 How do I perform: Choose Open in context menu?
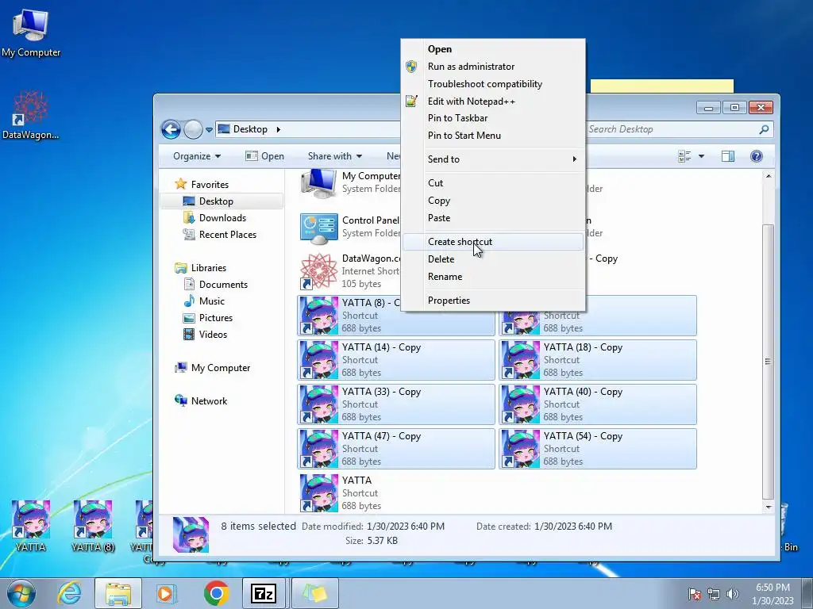[x=493, y=49]
